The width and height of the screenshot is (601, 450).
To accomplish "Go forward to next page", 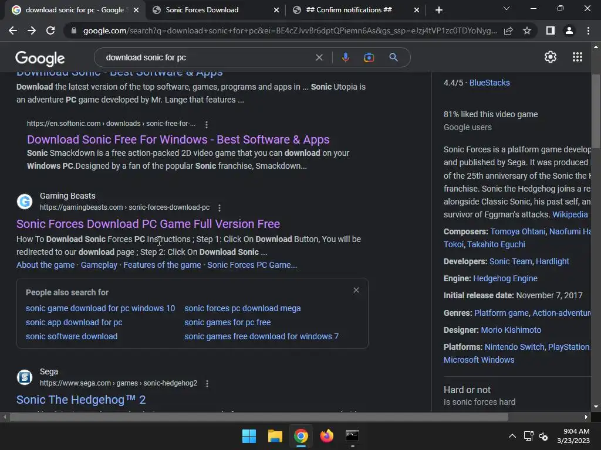I will 32,30.
